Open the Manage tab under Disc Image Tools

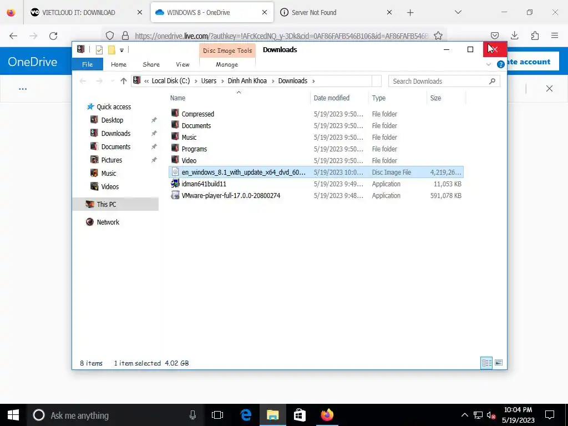[227, 64]
